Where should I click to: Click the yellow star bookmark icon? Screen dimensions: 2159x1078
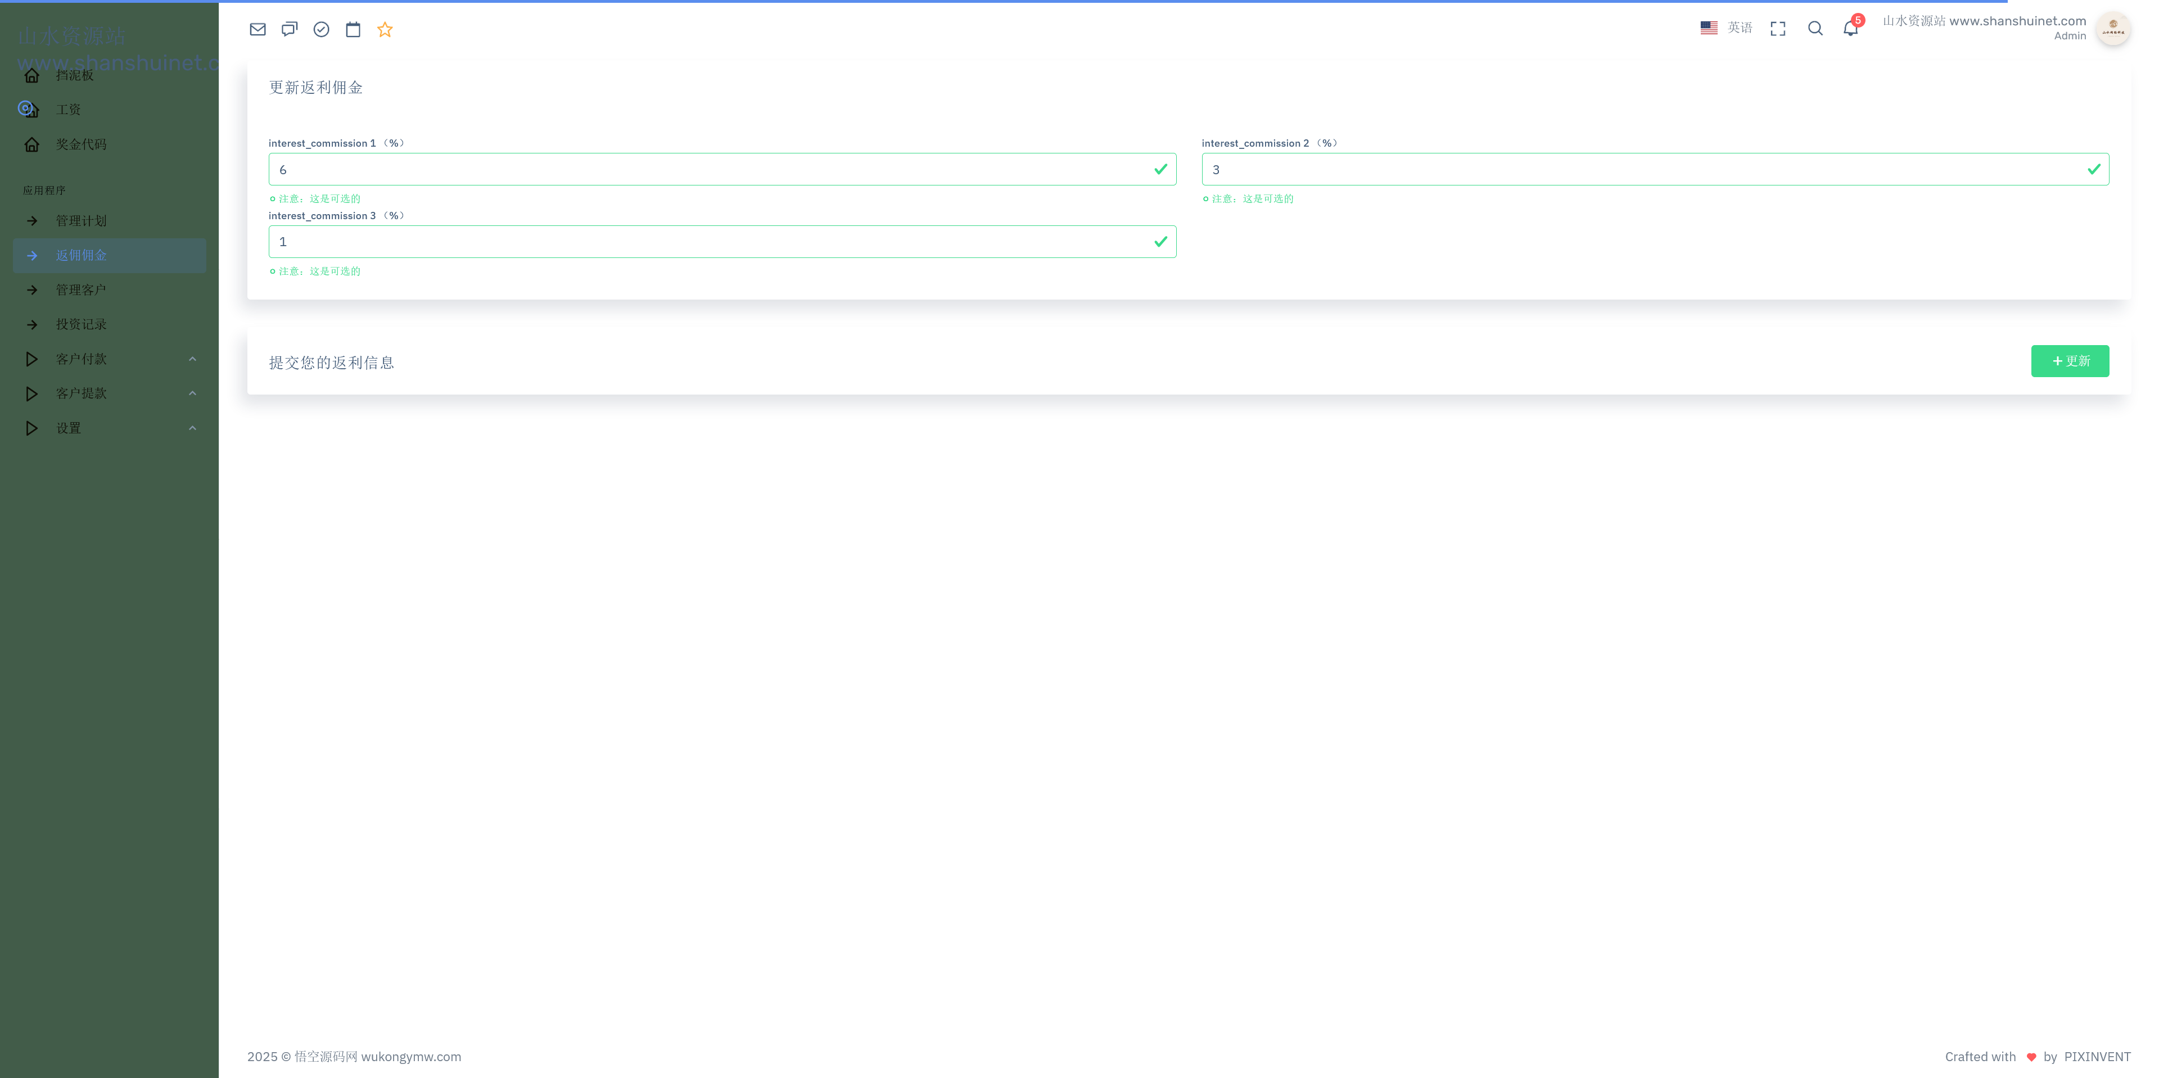point(385,29)
